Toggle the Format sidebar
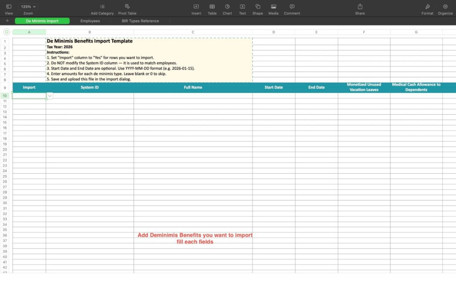Screen dimensions: 456x283 [x=427, y=7]
